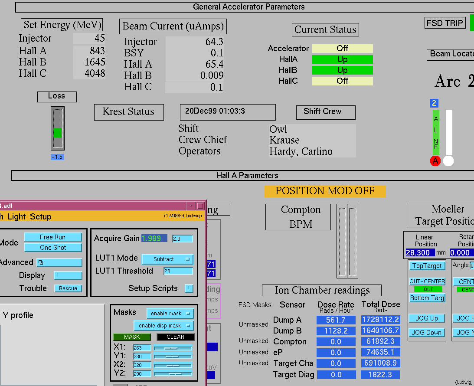Select One Shot mode
This screenshot has width=474, height=386.
[52, 248]
